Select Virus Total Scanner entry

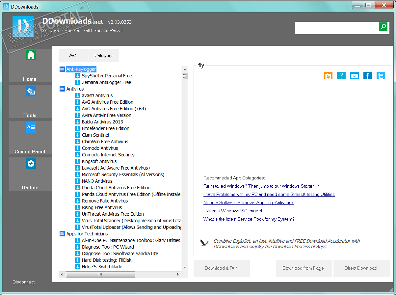(x=131, y=221)
